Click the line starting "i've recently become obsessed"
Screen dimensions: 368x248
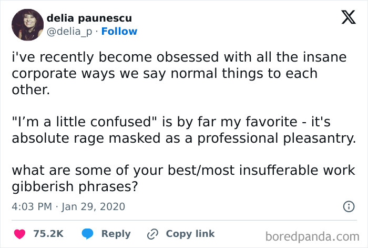179,57
